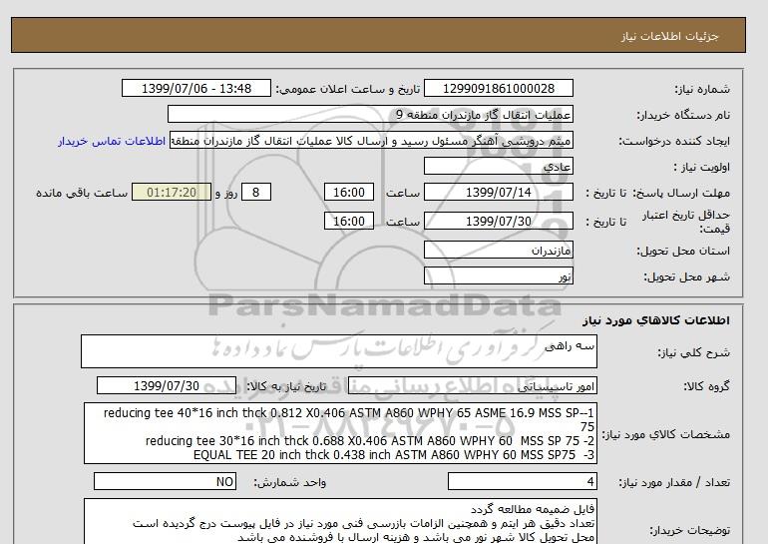Select the اولویت نیاز label
Image resolution: width=768 pixels, height=544 pixels.
pos(701,167)
